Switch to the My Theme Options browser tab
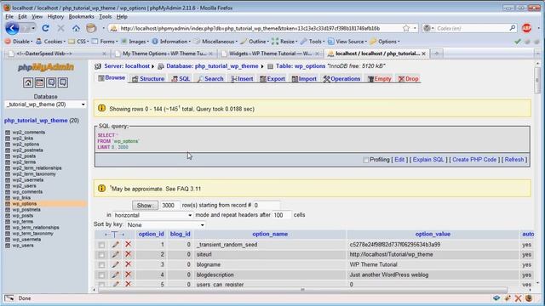Viewport: 545px width, 306px height. [164, 54]
